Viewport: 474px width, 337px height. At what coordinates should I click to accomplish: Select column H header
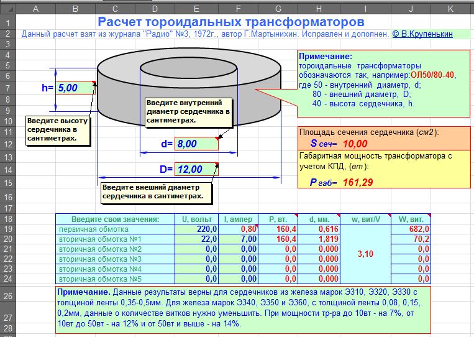pos(319,9)
